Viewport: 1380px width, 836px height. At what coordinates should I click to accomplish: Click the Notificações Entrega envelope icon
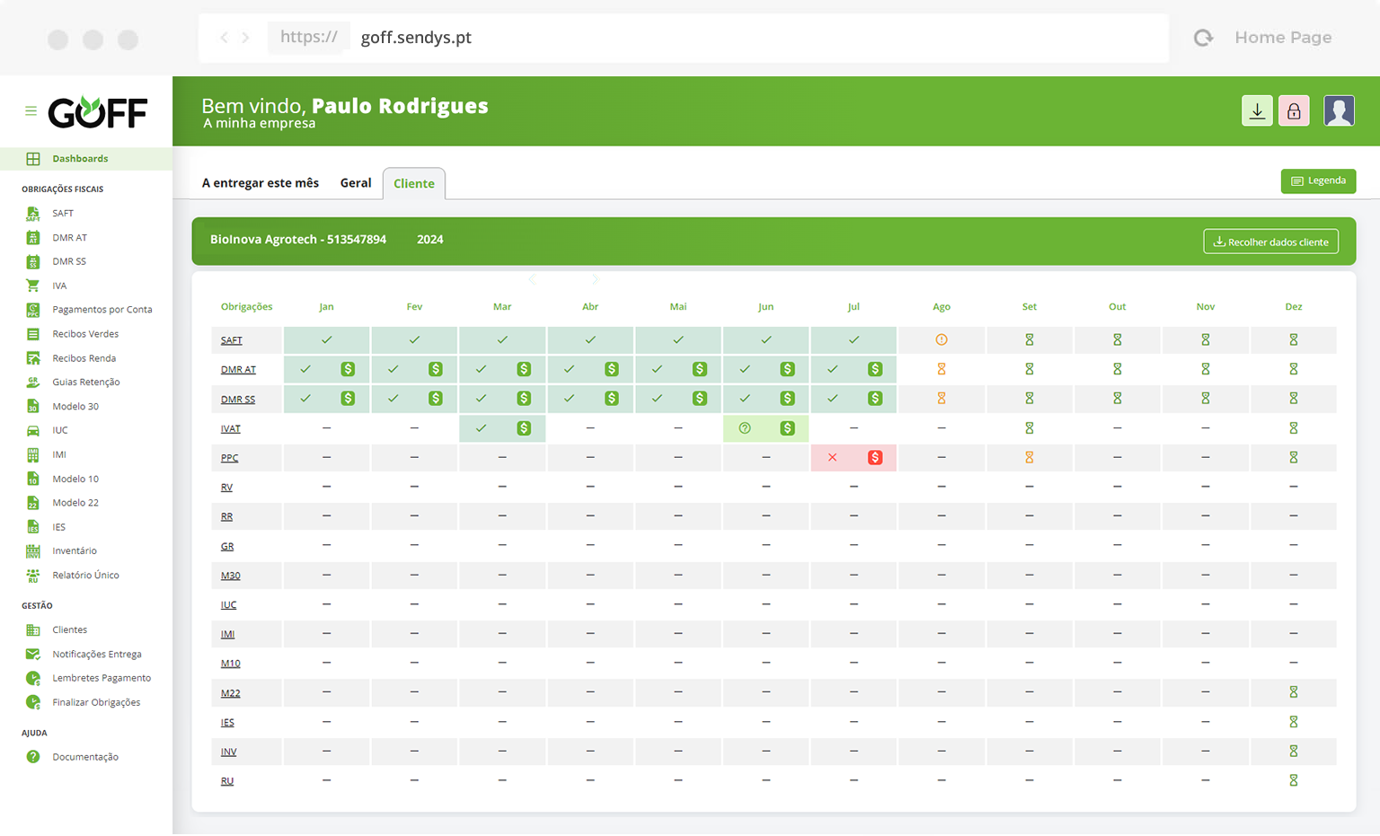[x=33, y=655]
